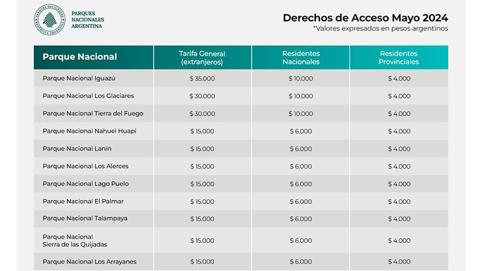The image size is (482, 271).
Task: Click the Parques Nacionales Argentina logo emblem
Action: click(x=49, y=20)
